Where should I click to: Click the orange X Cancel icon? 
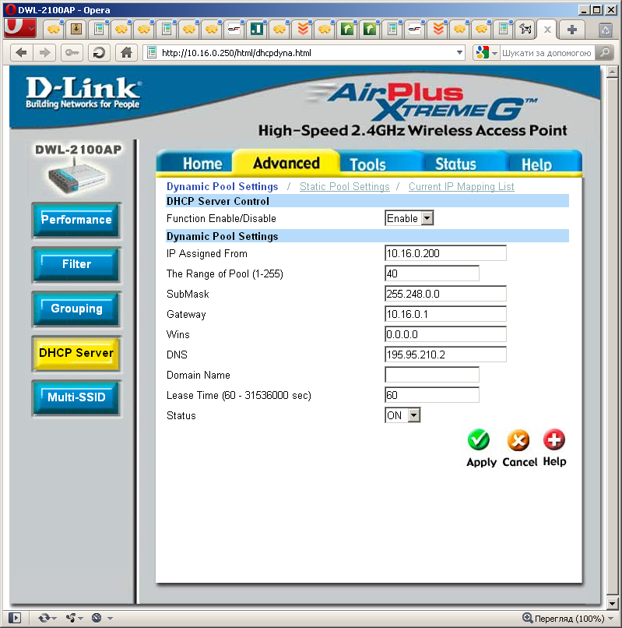pos(518,440)
